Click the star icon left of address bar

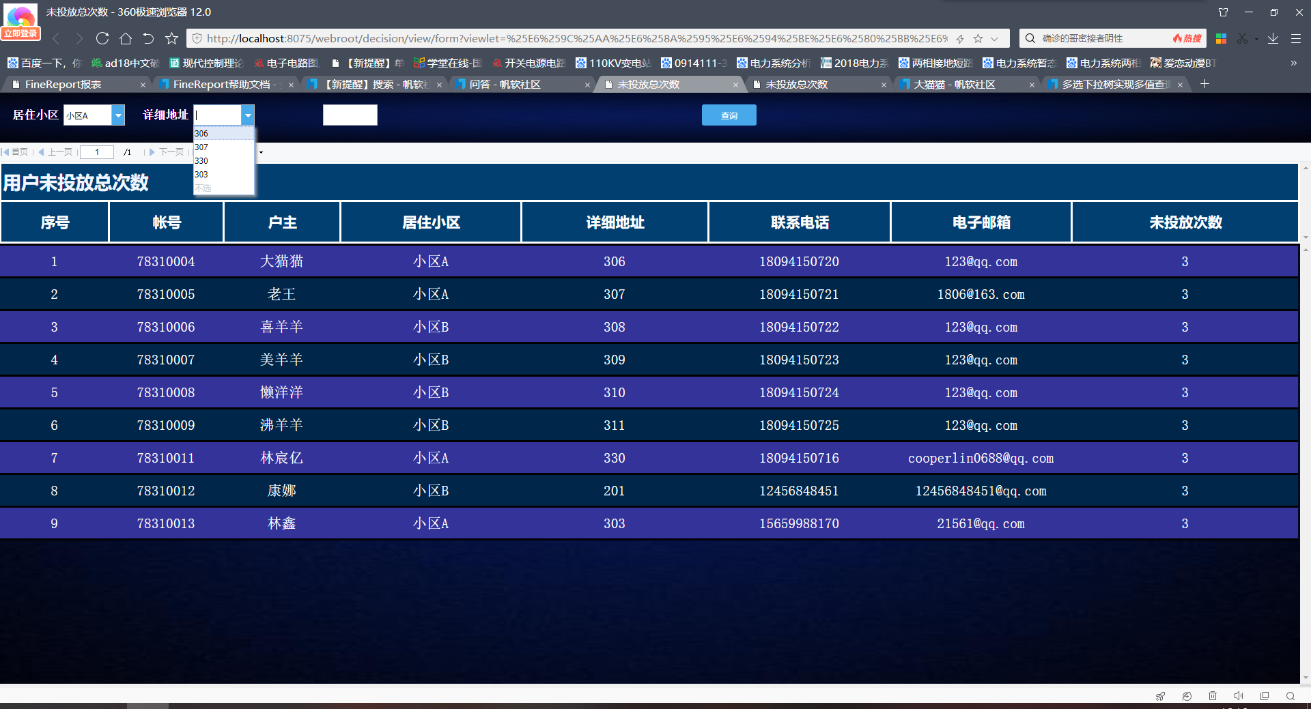pyautogui.click(x=171, y=38)
